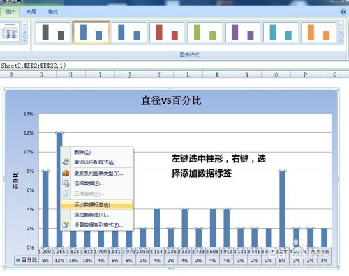Select the gray chart style thumbnail

coord(53,33)
